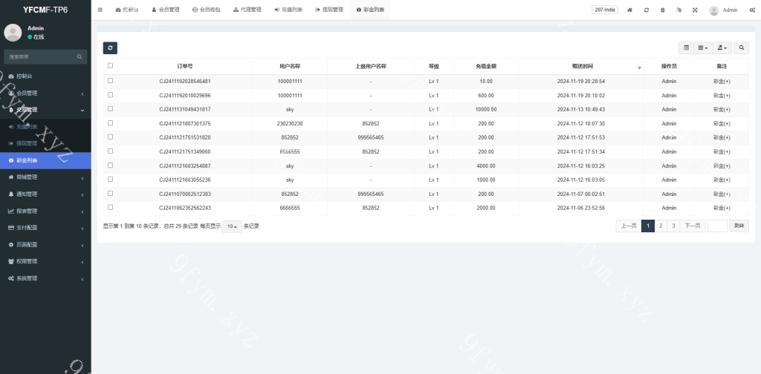Collapse the 交易管理 sidebar menu

[x=45, y=110]
